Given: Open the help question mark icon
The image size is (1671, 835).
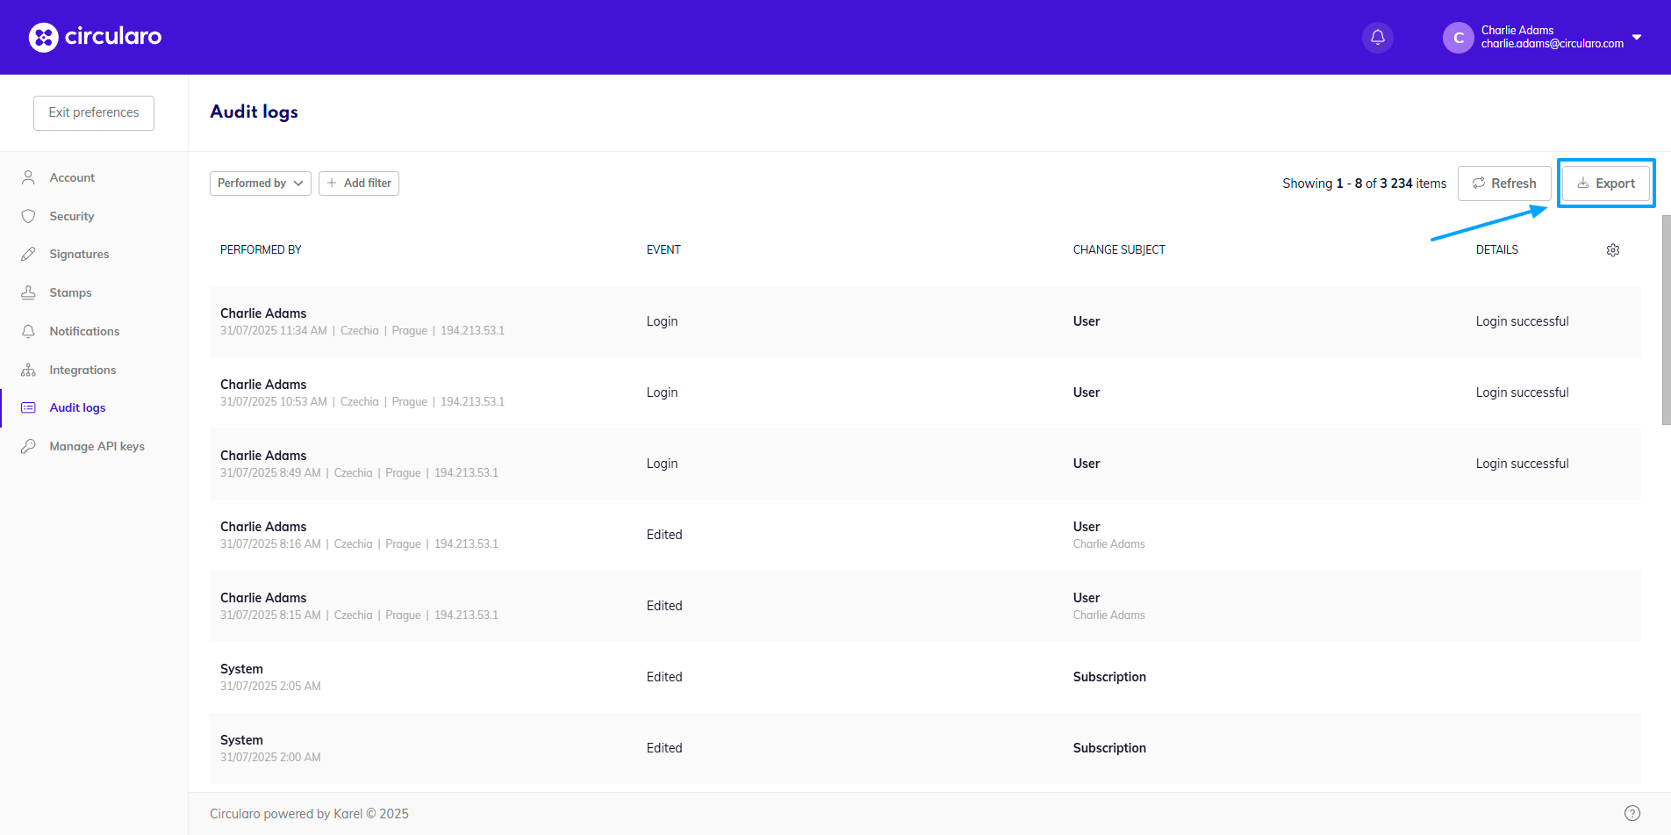Looking at the screenshot, I should coord(1632,813).
